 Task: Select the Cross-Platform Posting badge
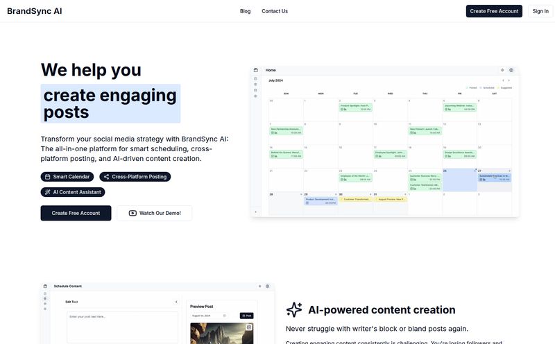[x=135, y=177]
